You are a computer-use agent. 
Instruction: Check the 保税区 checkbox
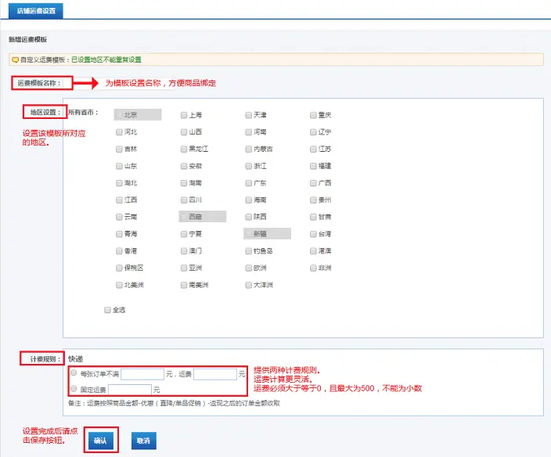[119, 268]
